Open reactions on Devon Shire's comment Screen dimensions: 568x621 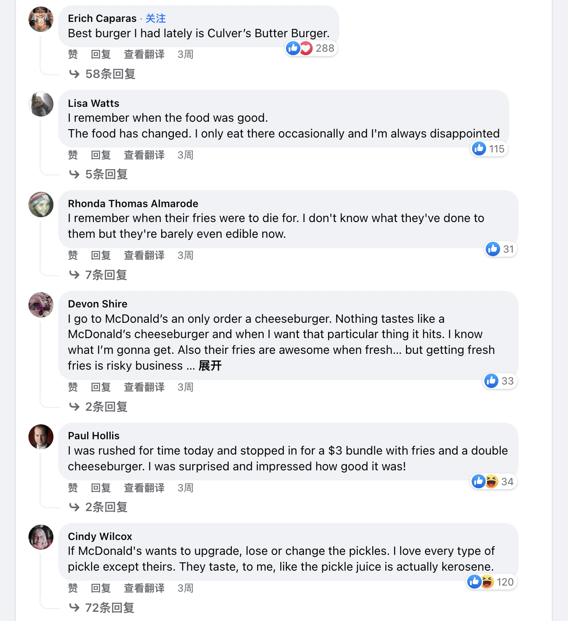tap(500, 381)
